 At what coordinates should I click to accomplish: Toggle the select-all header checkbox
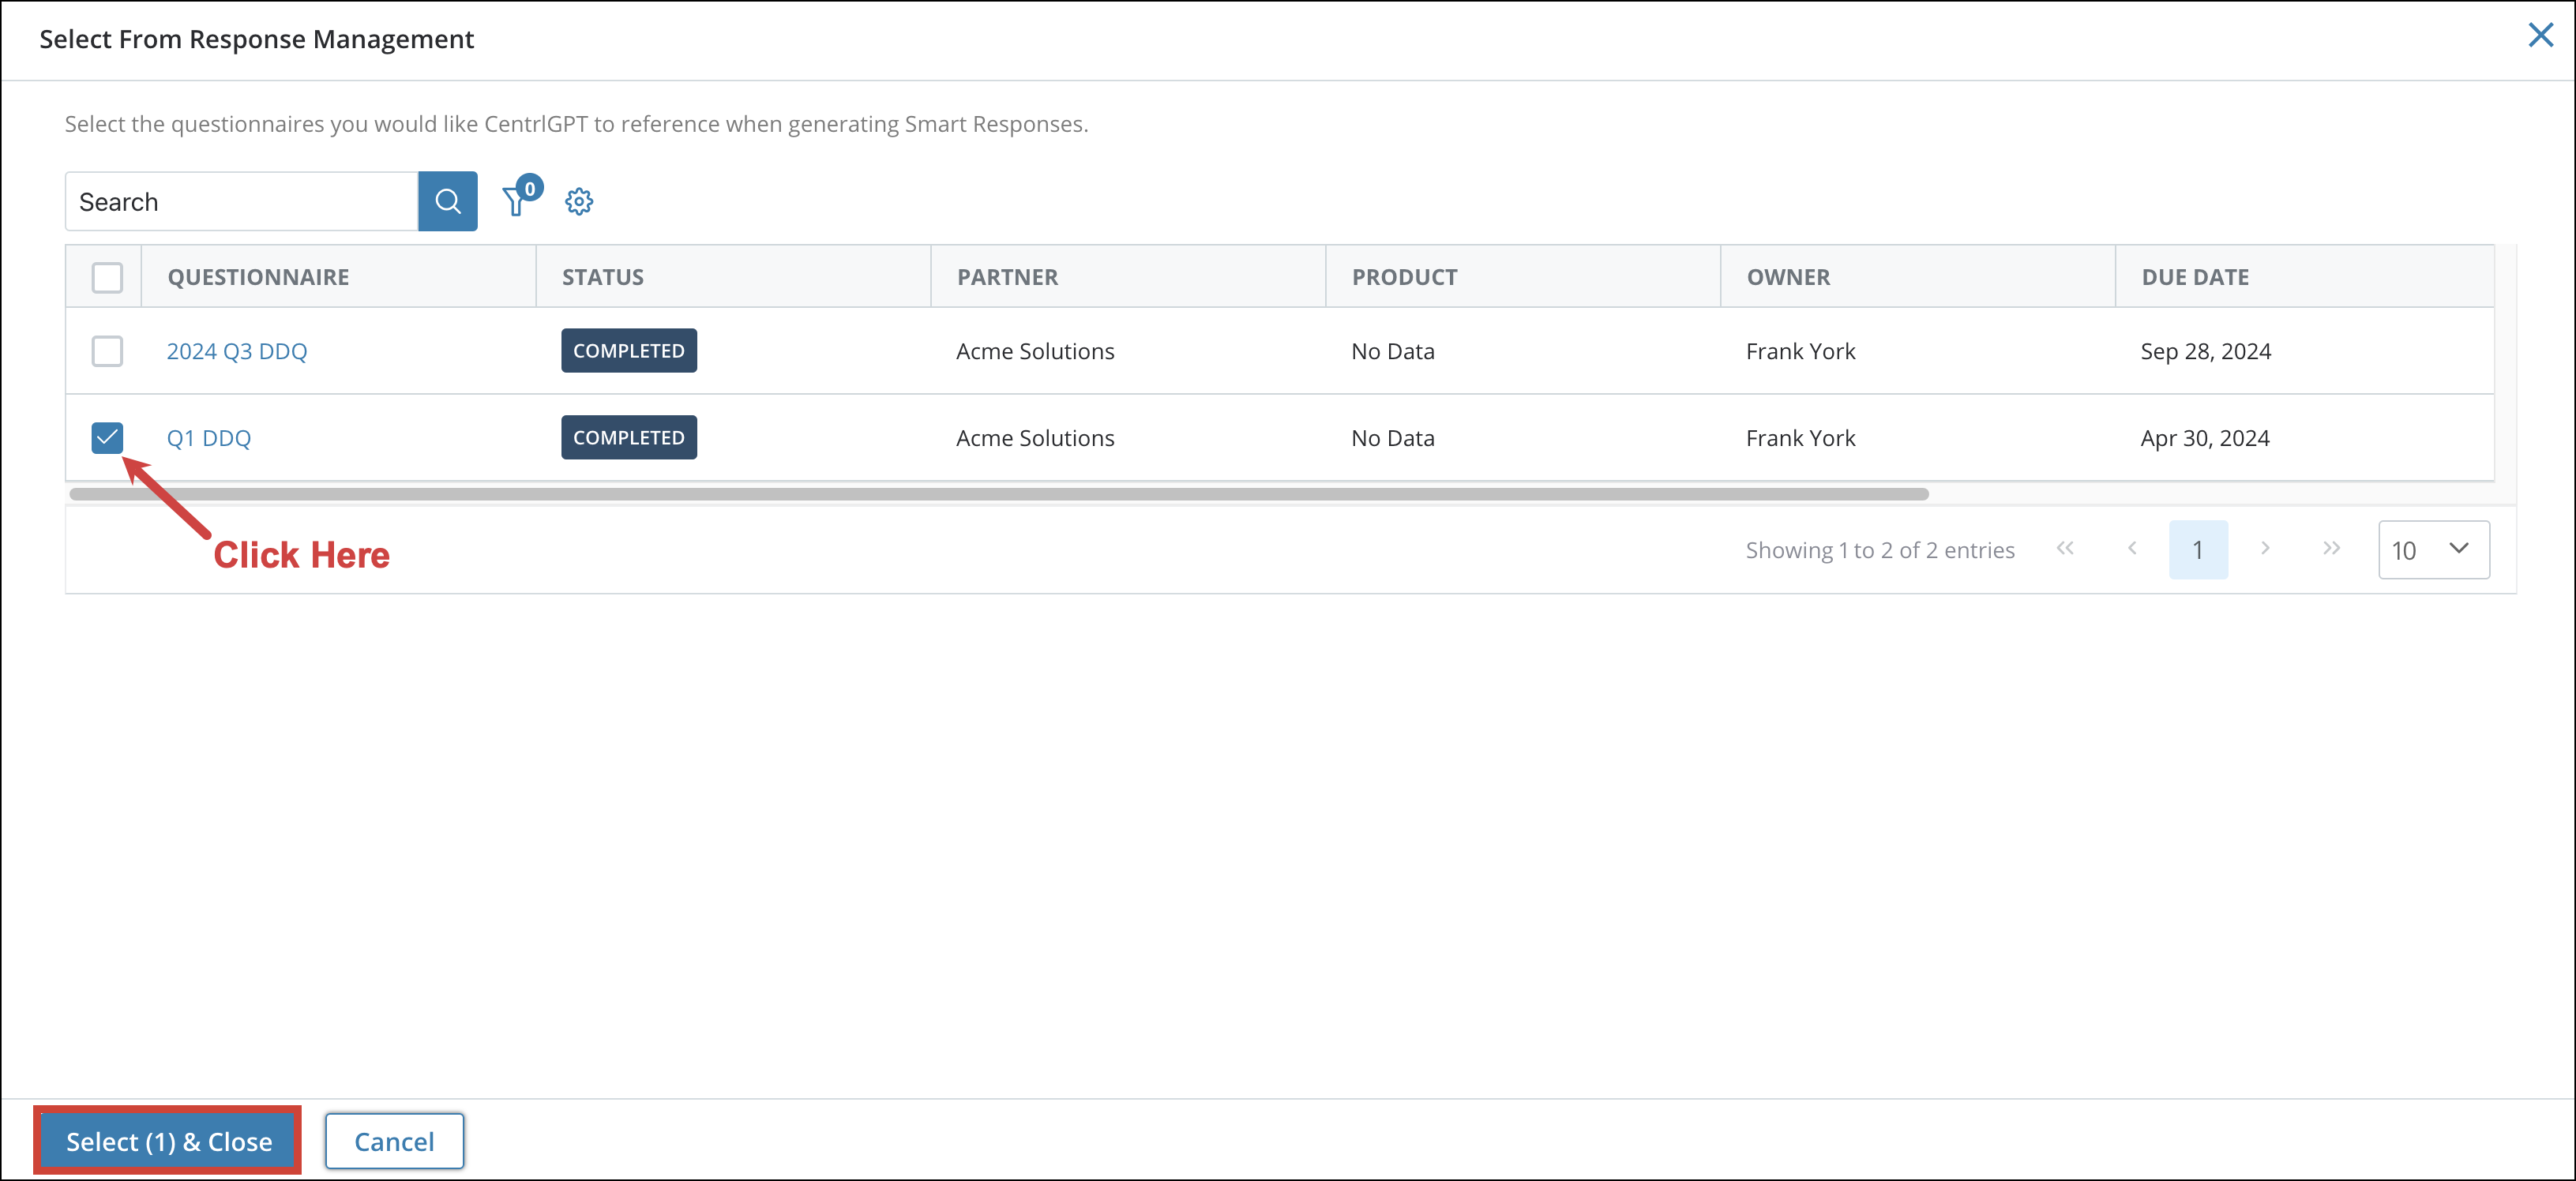click(x=107, y=277)
